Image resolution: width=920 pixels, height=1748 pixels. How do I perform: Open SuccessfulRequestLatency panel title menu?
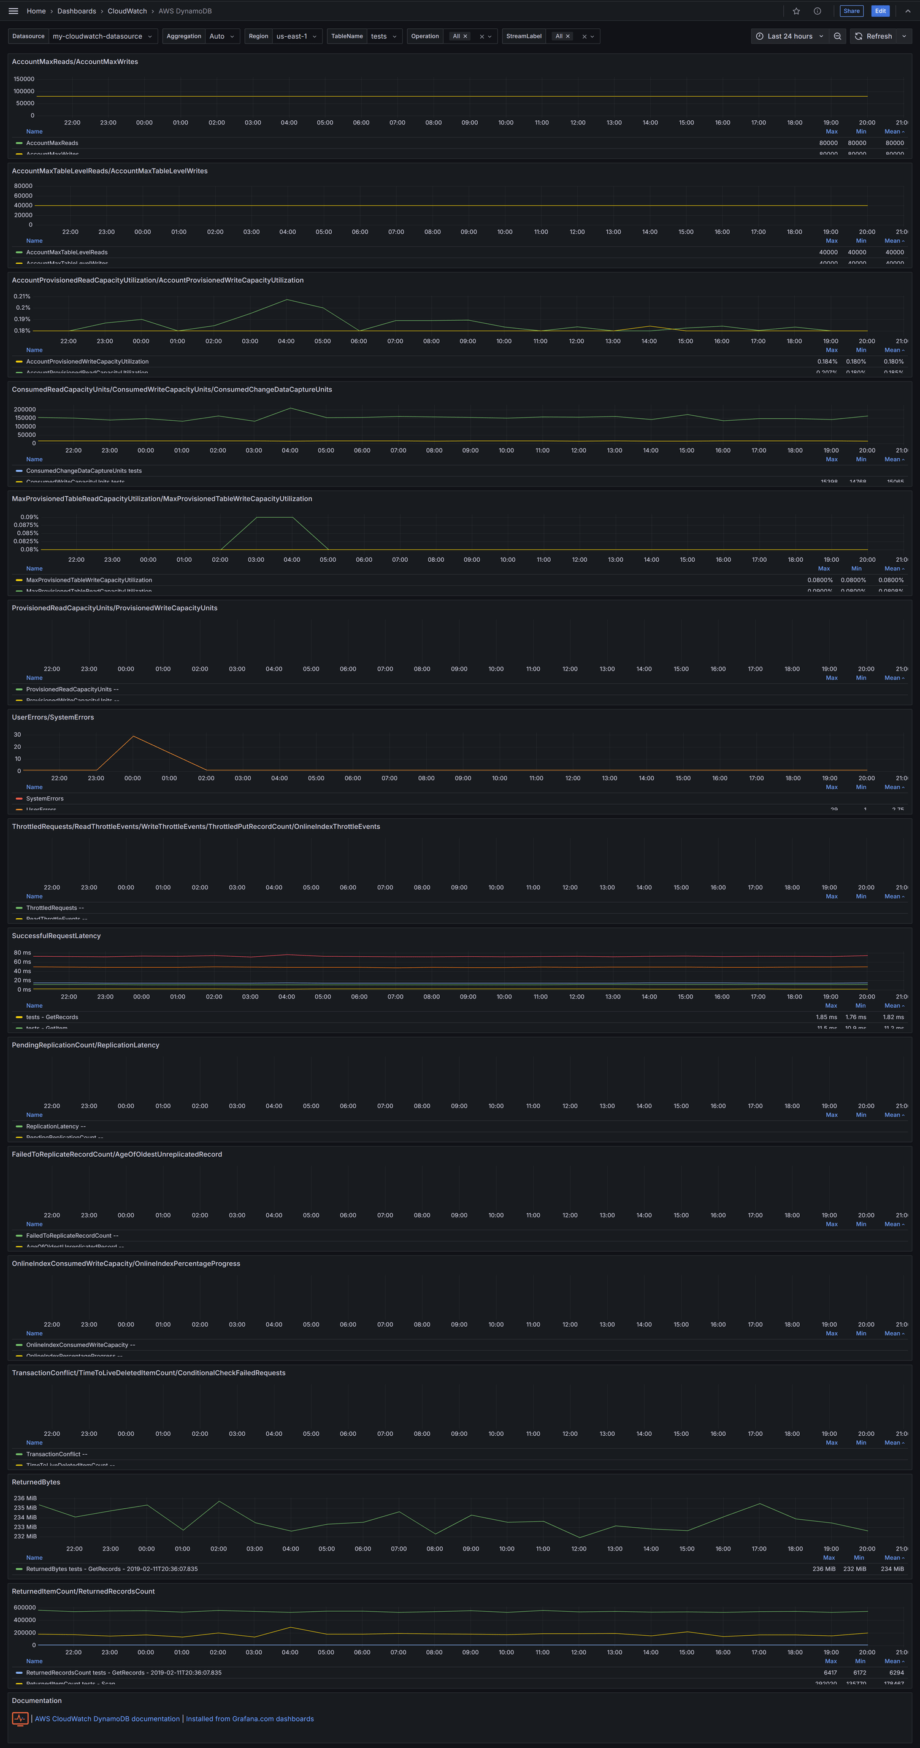pos(56,936)
